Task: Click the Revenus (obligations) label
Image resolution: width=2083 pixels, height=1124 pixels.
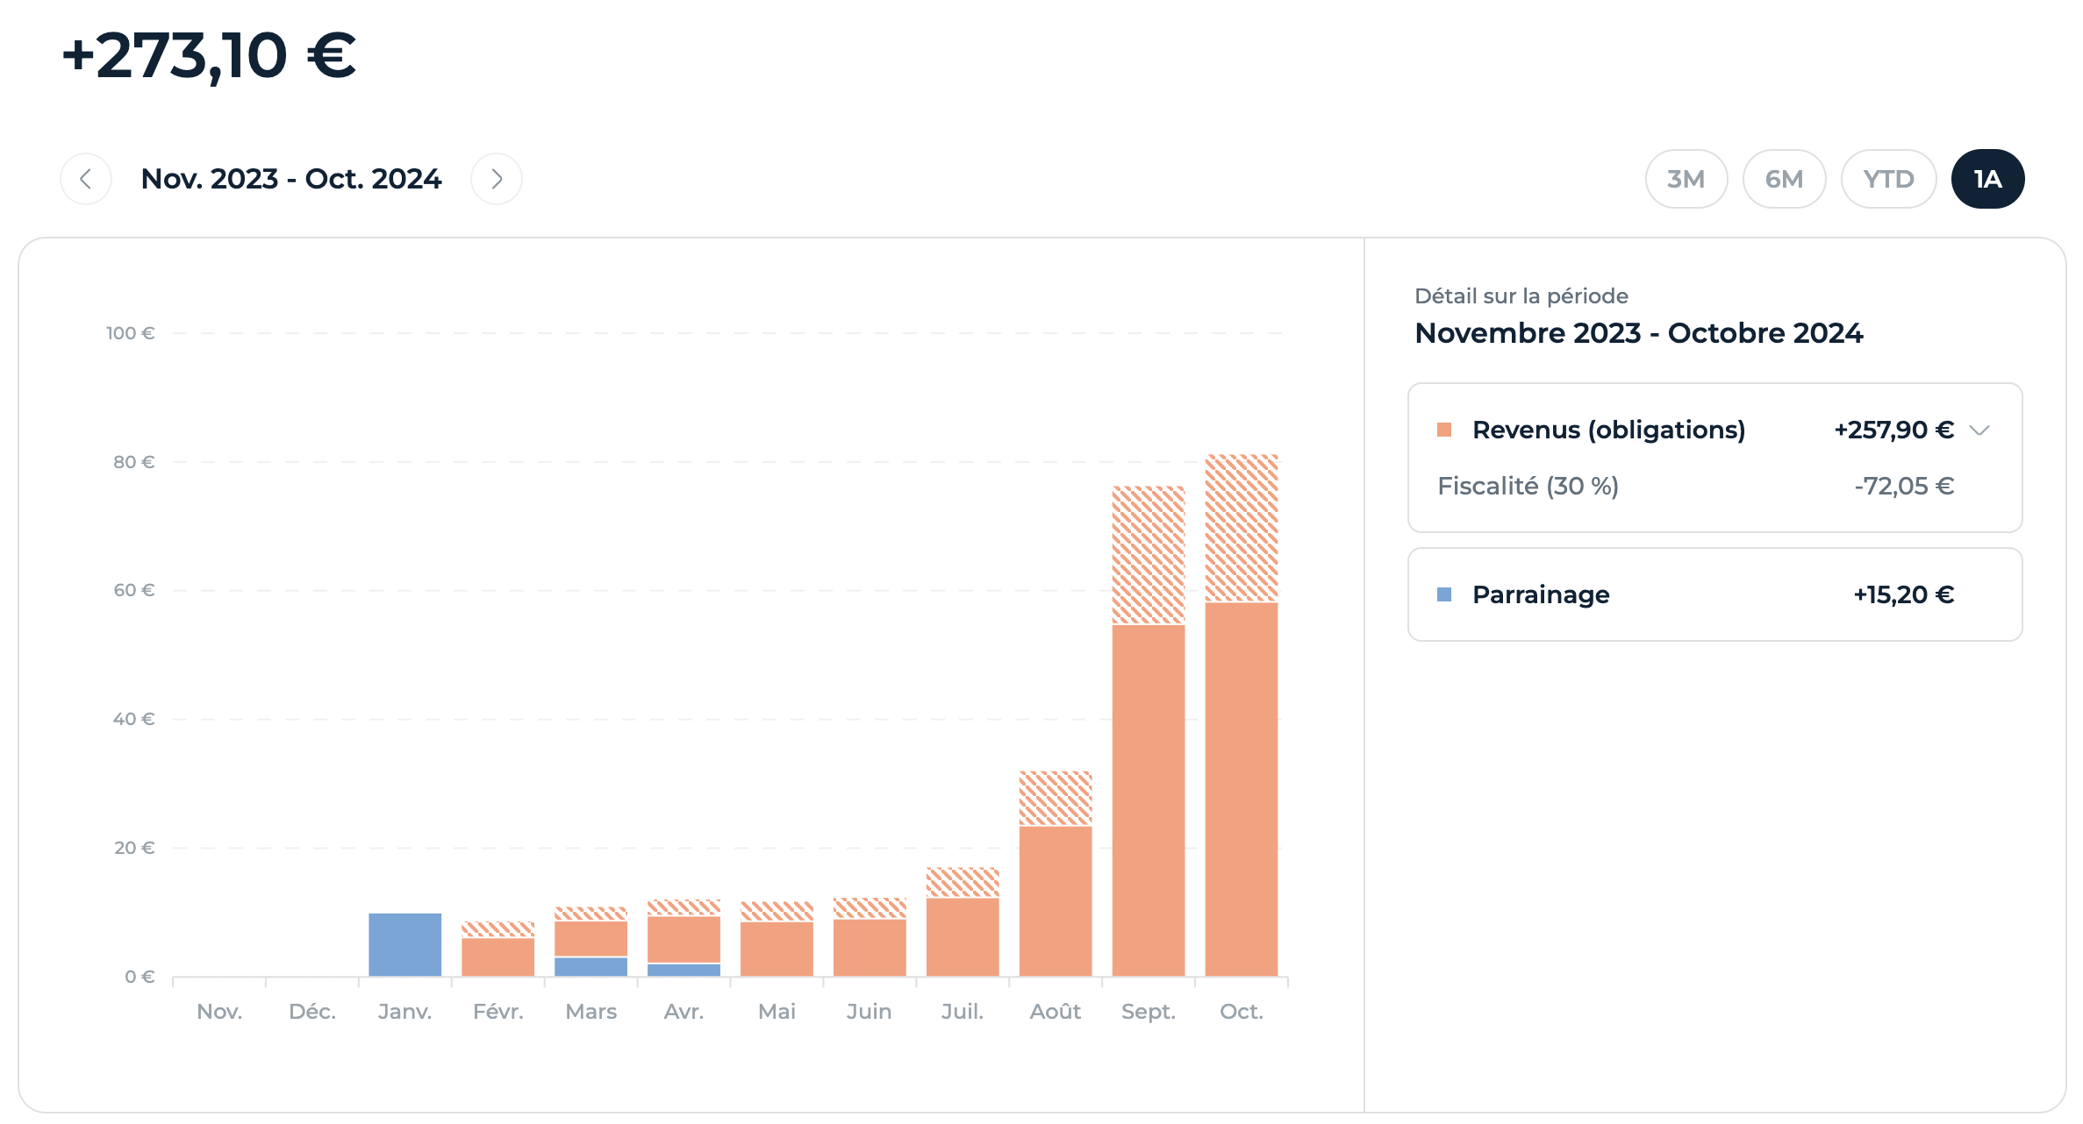Action: pyautogui.click(x=1608, y=430)
